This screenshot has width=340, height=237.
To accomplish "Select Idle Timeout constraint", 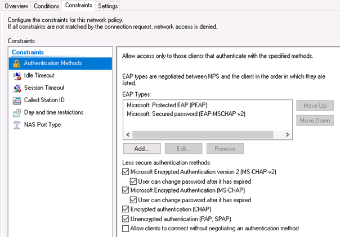I will point(60,75).
